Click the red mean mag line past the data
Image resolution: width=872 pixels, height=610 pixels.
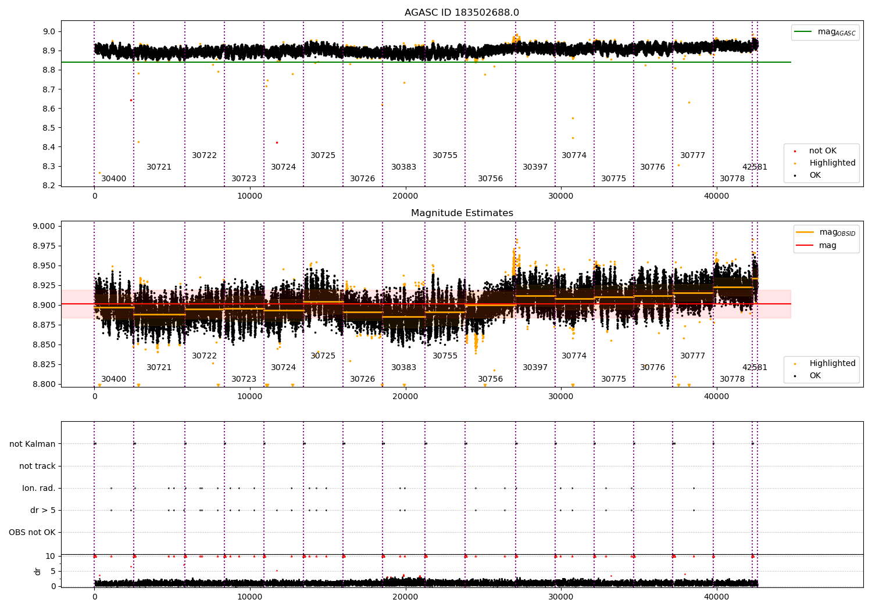774,304
